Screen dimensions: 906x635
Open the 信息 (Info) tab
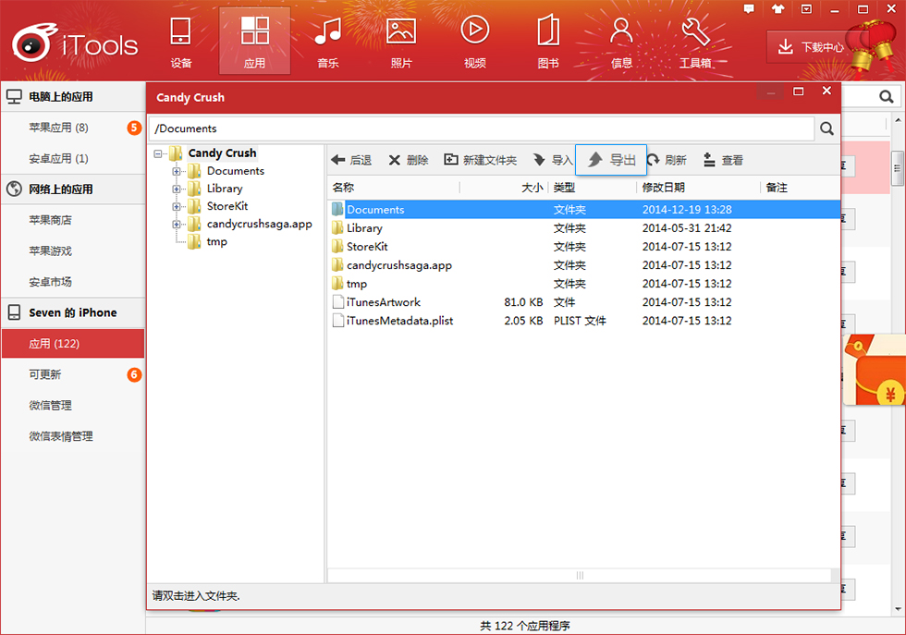coord(621,43)
